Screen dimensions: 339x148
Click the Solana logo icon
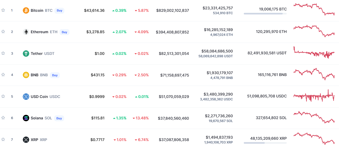pyautogui.click(x=26, y=118)
